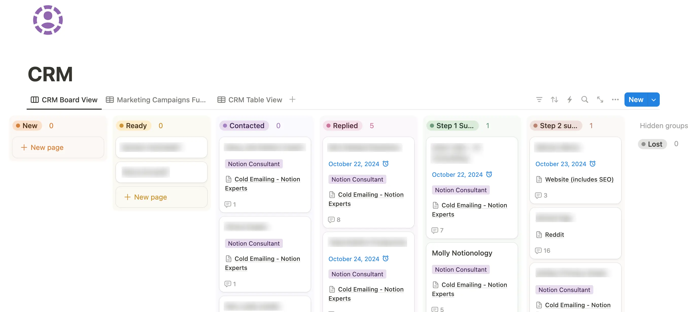Viewport: 695px width, 312px height.
Task: Click the plus to add a new view
Action: [292, 100]
